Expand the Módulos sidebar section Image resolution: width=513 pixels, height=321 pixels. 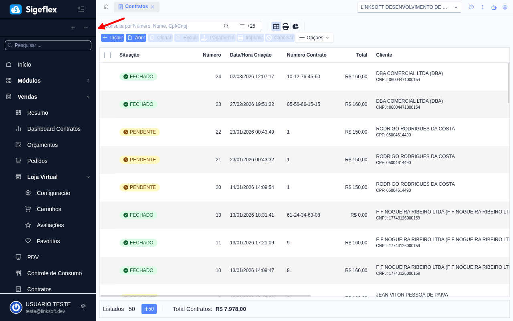coord(48,81)
